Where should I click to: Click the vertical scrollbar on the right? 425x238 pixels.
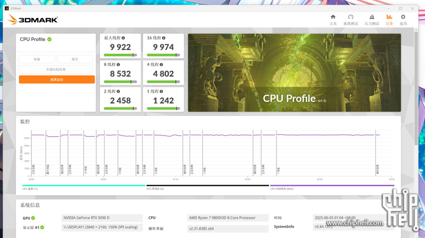[x=416, y=88]
